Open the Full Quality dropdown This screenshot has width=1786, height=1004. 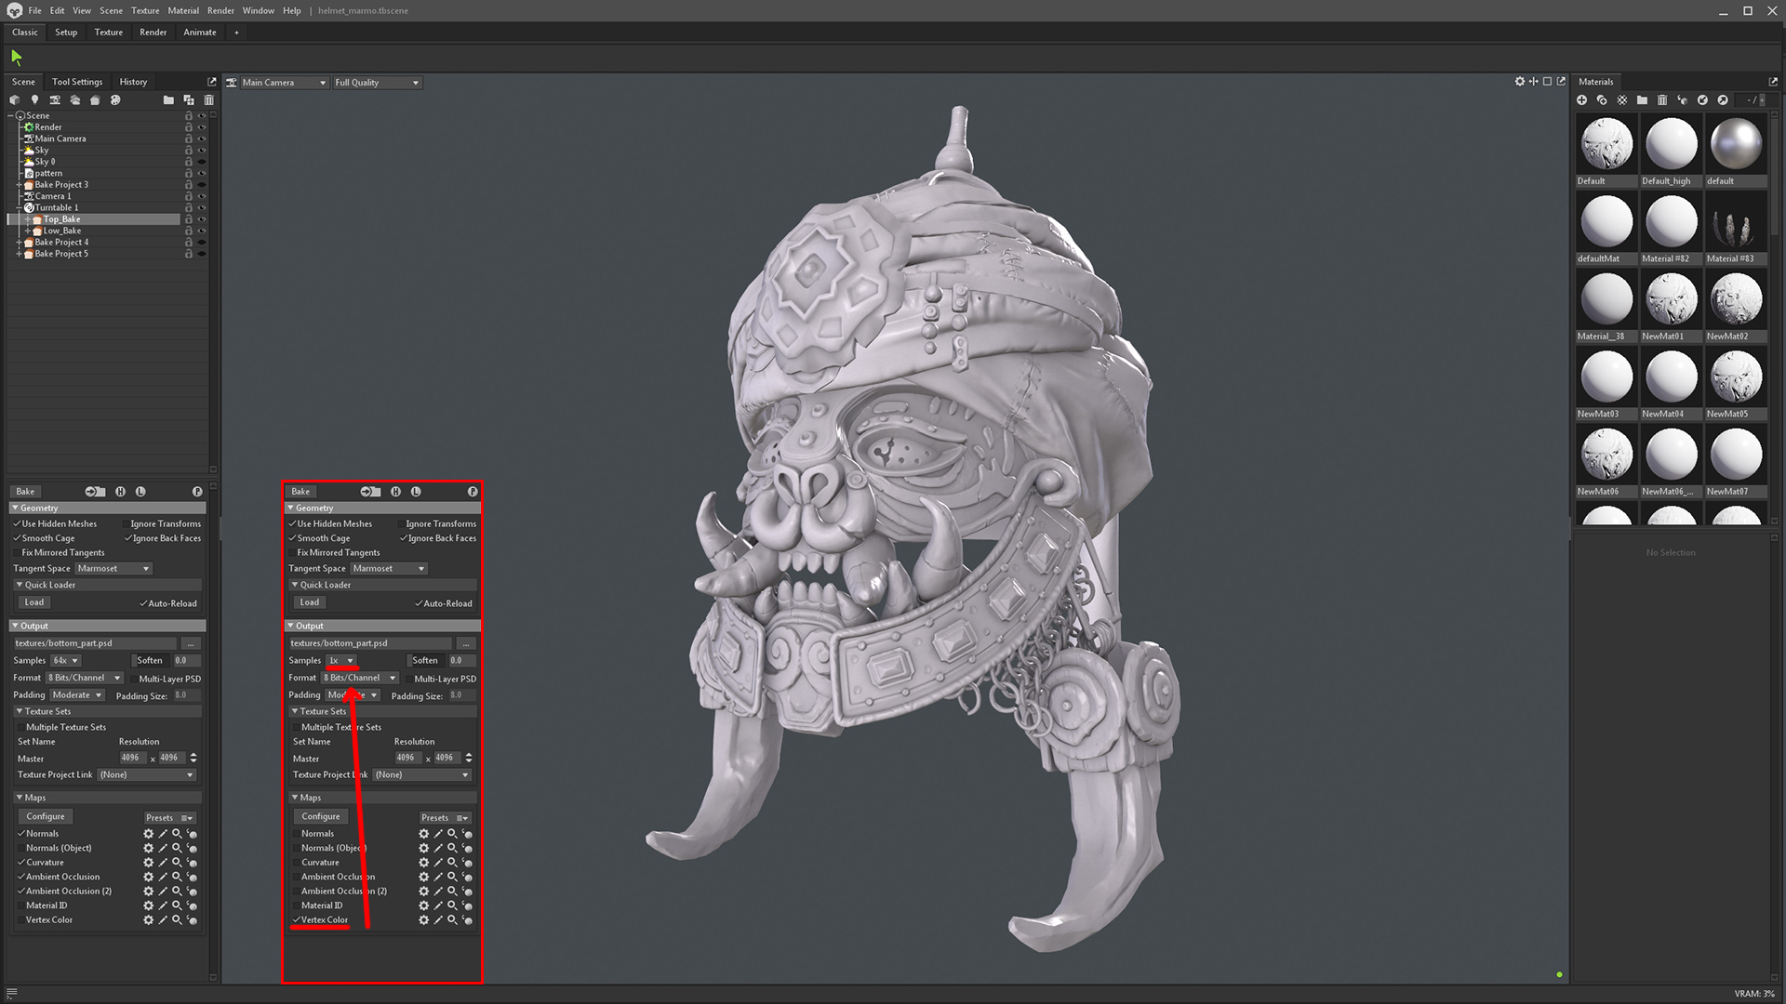[377, 83]
